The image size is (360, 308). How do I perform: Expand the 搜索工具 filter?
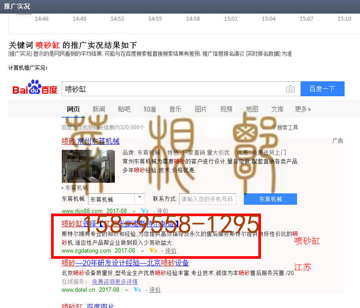[x=285, y=127]
